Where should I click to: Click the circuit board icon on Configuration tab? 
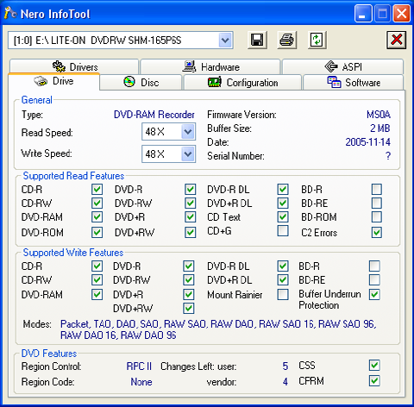pos(215,83)
